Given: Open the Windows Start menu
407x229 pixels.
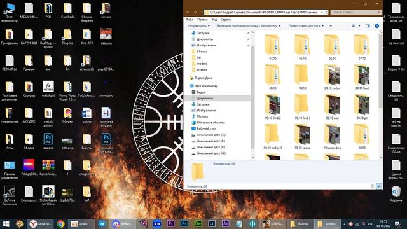Looking at the screenshot, I should [6, 224].
